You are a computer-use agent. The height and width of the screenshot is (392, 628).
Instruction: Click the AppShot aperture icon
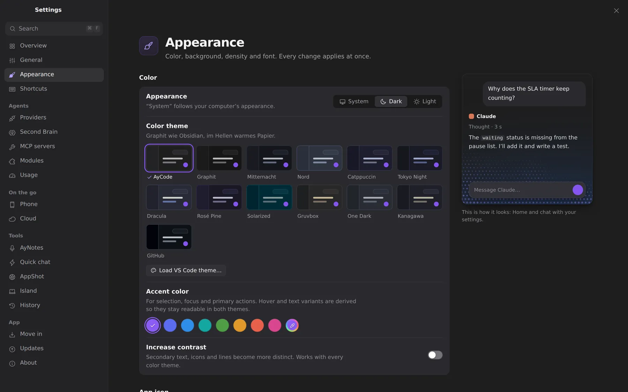click(12, 277)
